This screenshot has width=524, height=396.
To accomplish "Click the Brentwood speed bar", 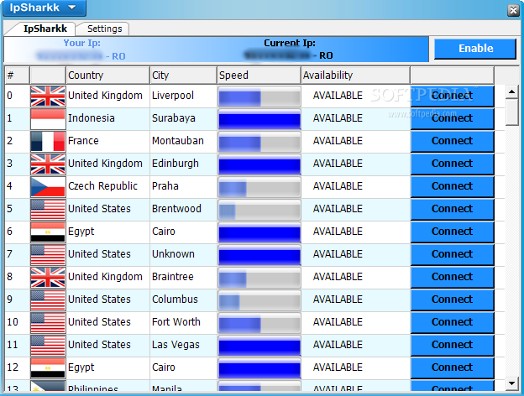I will (x=259, y=210).
